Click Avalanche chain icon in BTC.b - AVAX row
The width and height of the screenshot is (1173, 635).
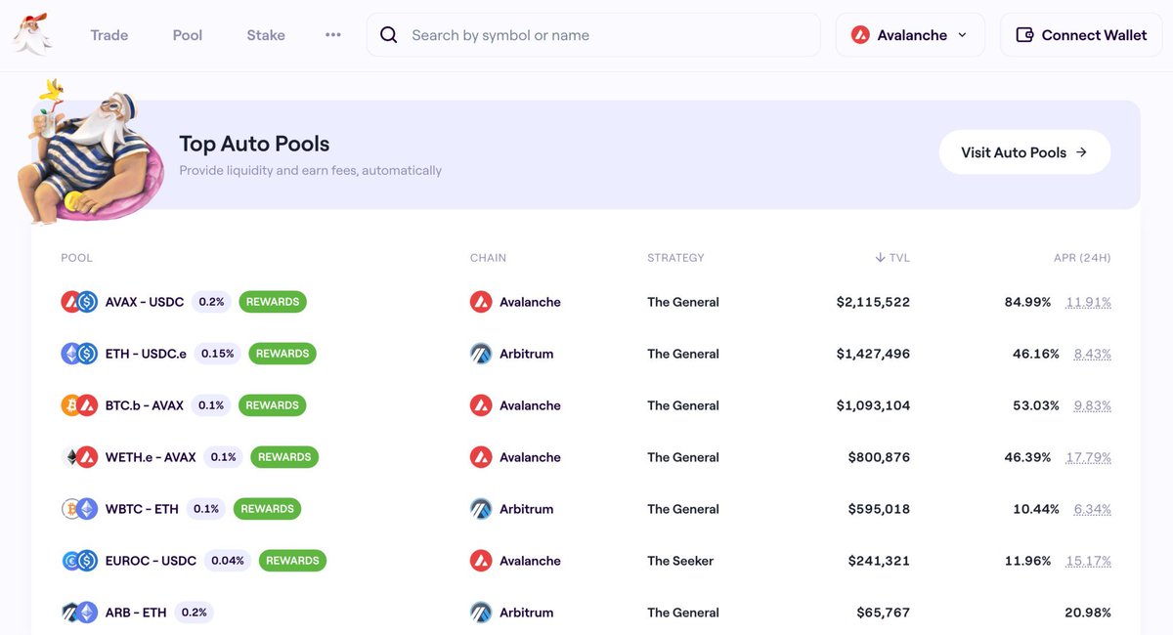481,405
